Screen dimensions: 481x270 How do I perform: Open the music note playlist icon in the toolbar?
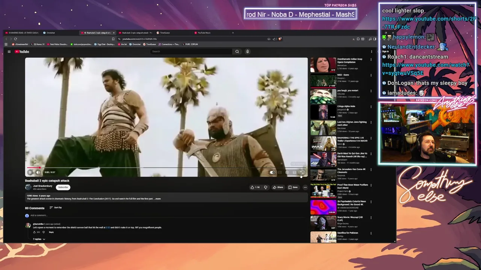(x=370, y=39)
